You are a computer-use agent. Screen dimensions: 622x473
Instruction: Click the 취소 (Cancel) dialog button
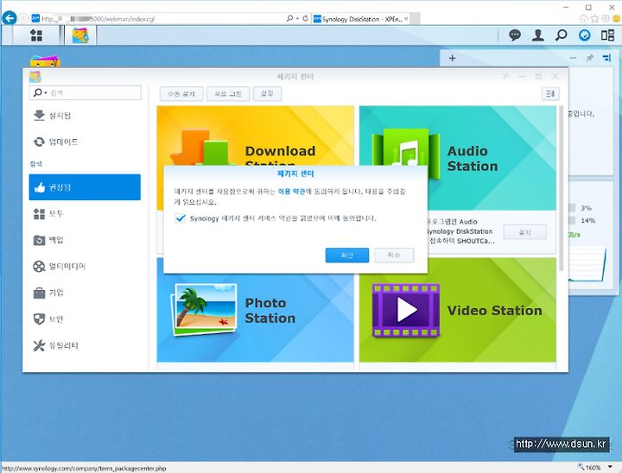[x=394, y=255]
